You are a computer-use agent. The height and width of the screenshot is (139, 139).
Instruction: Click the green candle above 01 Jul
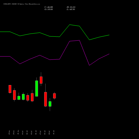[23, 97]
